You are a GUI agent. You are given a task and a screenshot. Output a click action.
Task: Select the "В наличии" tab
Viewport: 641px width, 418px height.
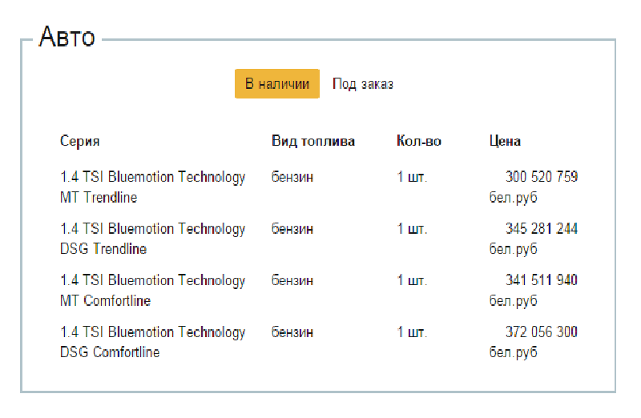point(277,84)
